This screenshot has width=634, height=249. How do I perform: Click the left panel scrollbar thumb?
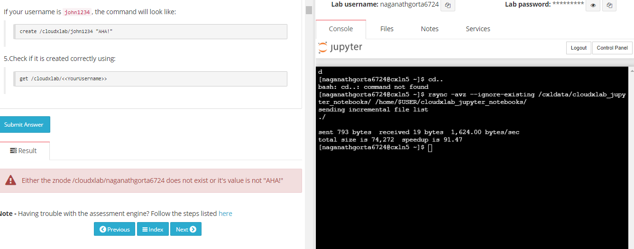[x=309, y=10]
